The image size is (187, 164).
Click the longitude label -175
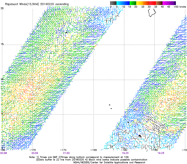[33, 150]
